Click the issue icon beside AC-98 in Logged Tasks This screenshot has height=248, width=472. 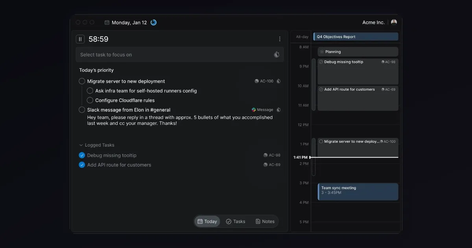(x=265, y=155)
